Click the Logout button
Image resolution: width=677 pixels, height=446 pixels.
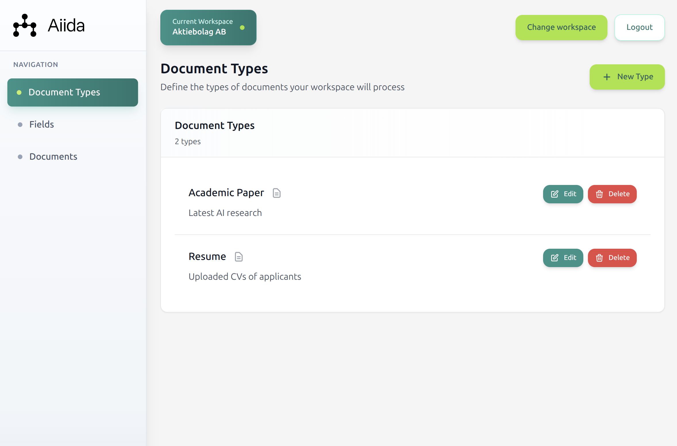(639, 27)
